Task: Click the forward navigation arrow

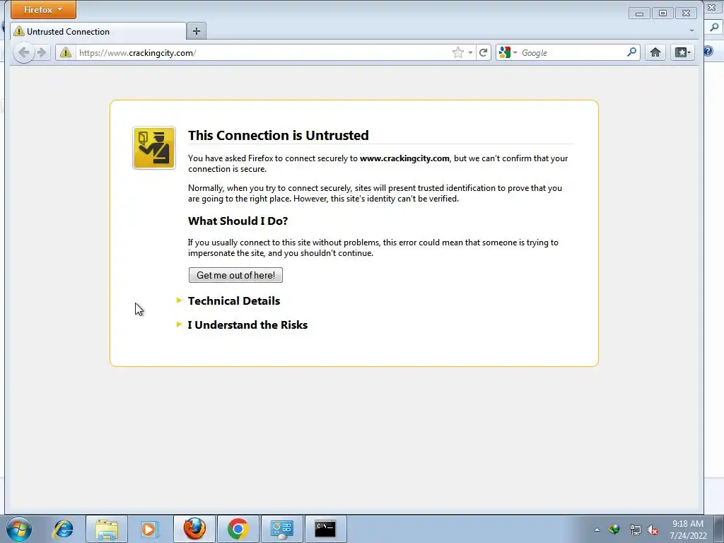Action: point(42,52)
